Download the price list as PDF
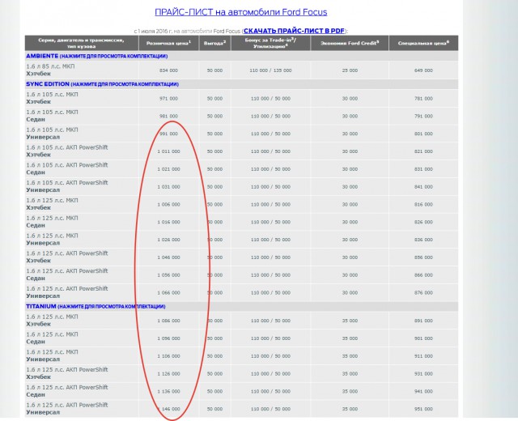Screen dimensions: 518x421 click(295, 31)
